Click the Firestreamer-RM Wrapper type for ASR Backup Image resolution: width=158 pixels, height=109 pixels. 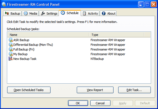(108, 40)
